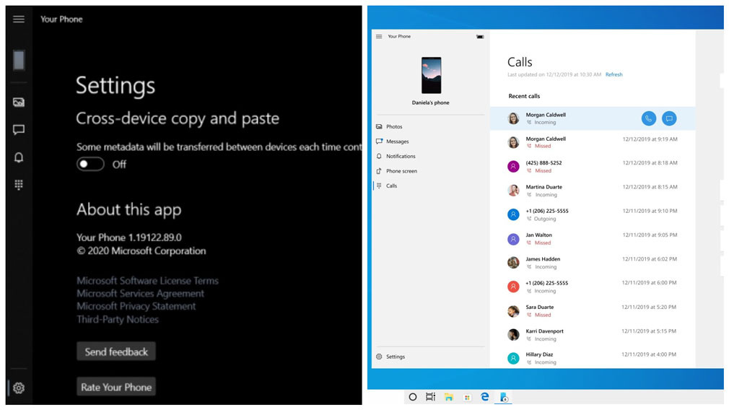
Task: Open File Explorer on the taskbar
Action: pyautogui.click(x=449, y=397)
